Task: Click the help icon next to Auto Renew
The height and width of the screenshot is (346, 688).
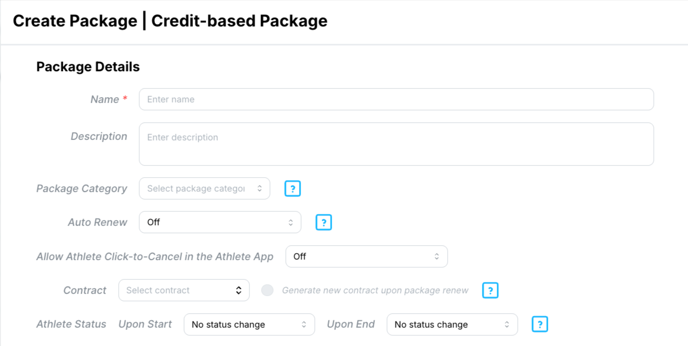Action: [324, 223]
